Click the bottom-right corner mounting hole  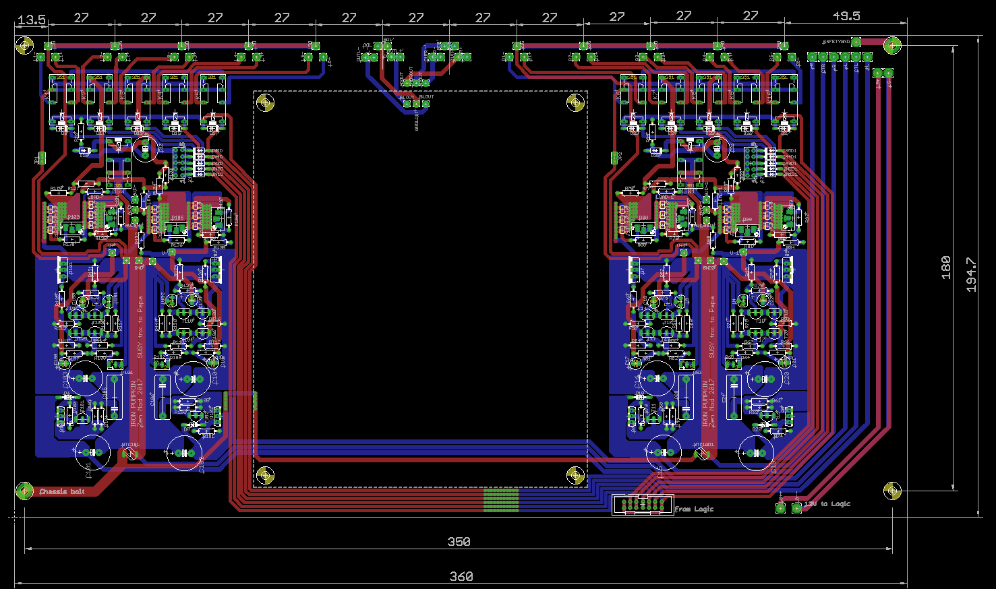[892, 491]
